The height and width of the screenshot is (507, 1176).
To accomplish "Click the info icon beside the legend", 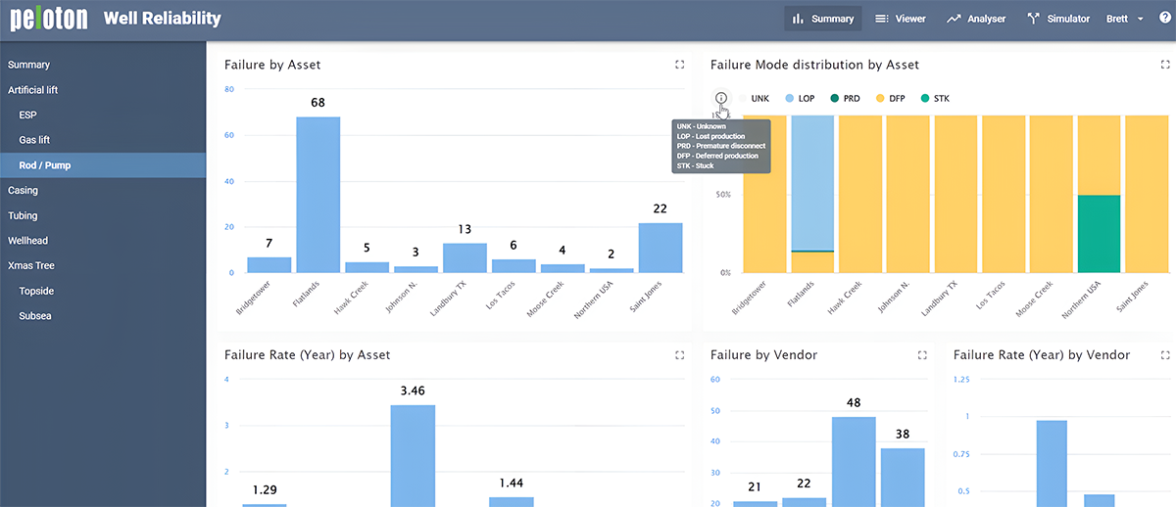I will (x=721, y=98).
